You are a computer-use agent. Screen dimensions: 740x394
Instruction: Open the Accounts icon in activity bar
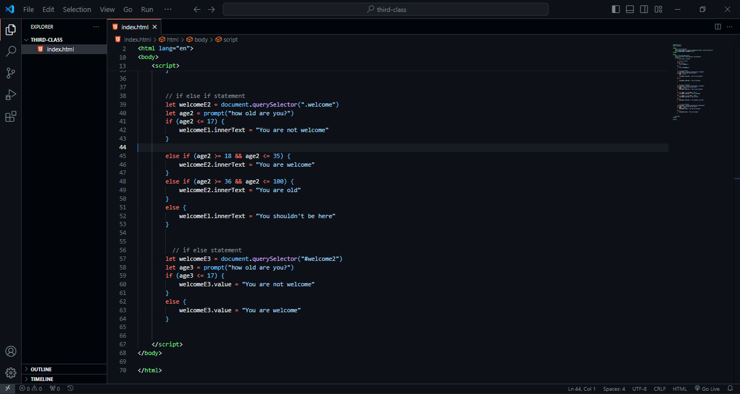(10, 352)
